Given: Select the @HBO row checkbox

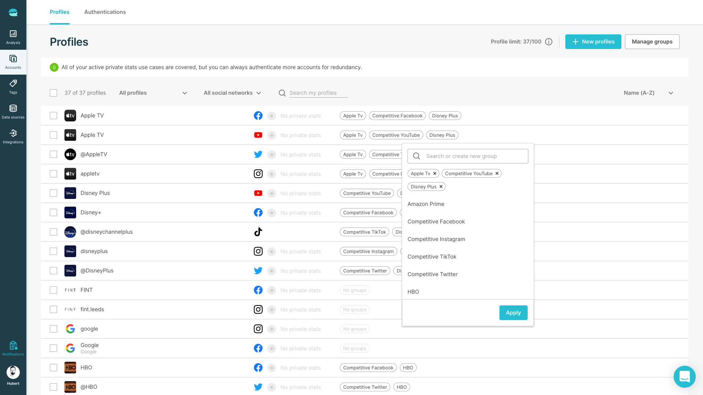Looking at the screenshot, I should [x=53, y=387].
